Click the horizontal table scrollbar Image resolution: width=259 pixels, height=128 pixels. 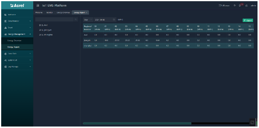click(137, 123)
